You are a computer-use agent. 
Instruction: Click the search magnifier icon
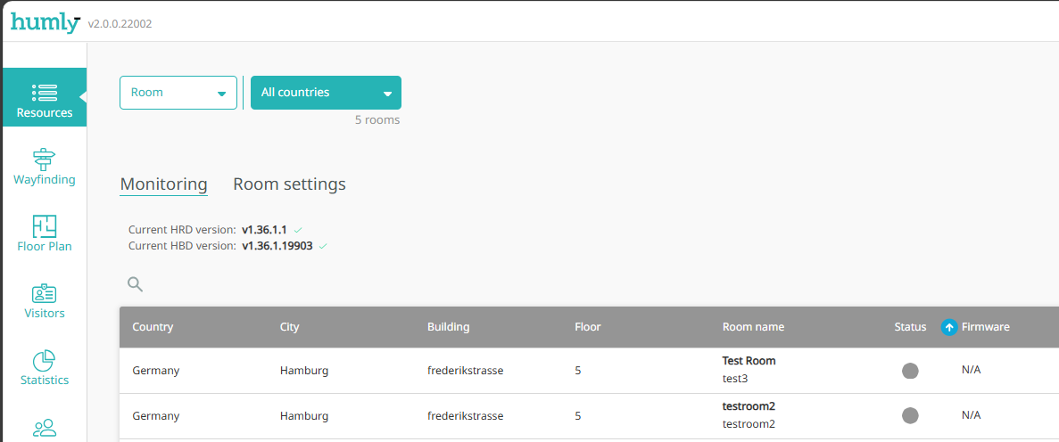[135, 284]
